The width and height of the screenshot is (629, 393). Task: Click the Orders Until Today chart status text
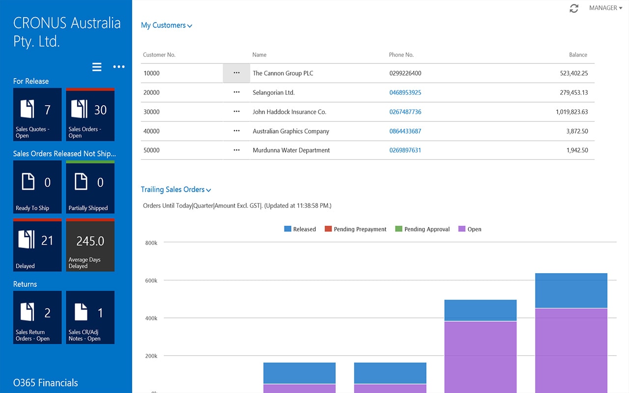(237, 206)
